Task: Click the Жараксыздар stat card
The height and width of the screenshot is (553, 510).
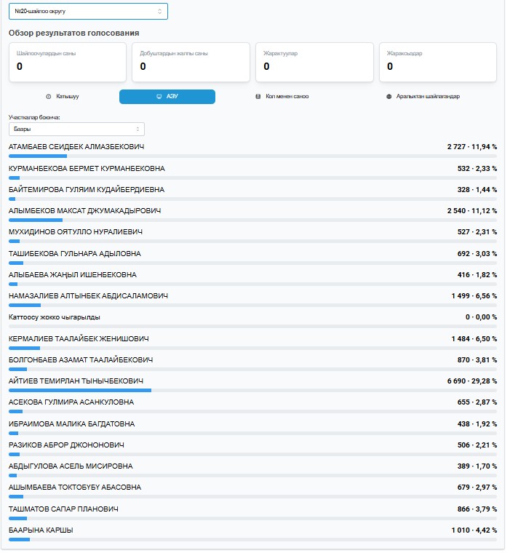Action: (437, 61)
